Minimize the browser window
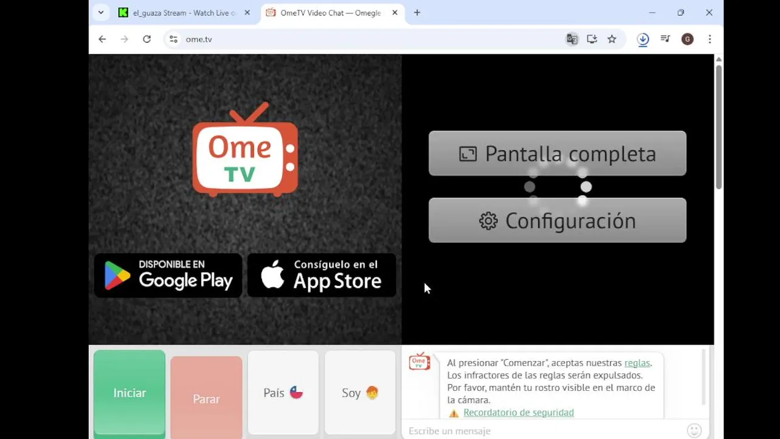 pos(652,13)
